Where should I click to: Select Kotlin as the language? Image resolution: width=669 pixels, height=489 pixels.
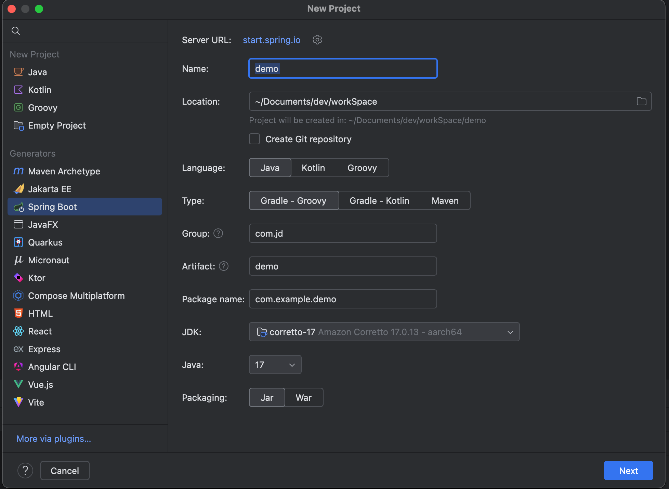(x=313, y=168)
